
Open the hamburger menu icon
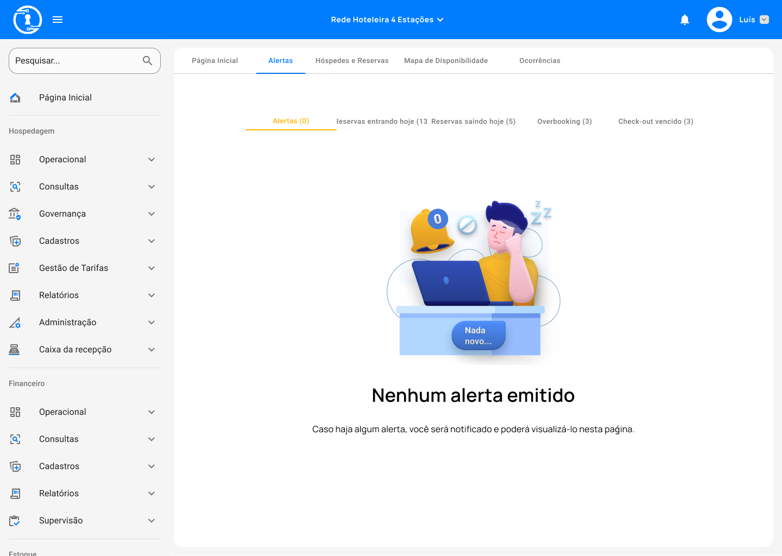pyautogui.click(x=58, y=20)
